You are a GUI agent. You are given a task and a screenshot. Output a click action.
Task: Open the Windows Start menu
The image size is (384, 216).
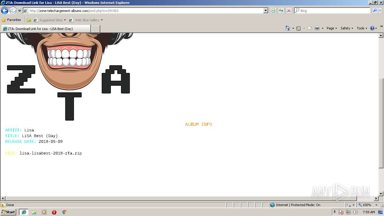pos(8,212)
